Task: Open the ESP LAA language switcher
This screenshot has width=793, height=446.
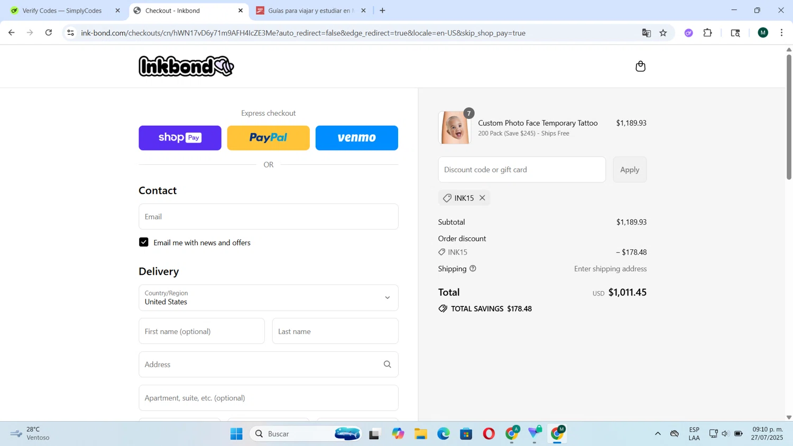Action: click(x=694, y=433)
